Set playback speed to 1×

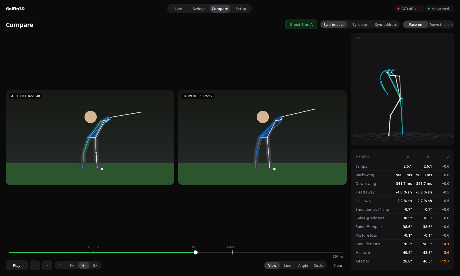pyautogui.click(x=61, y=265)
